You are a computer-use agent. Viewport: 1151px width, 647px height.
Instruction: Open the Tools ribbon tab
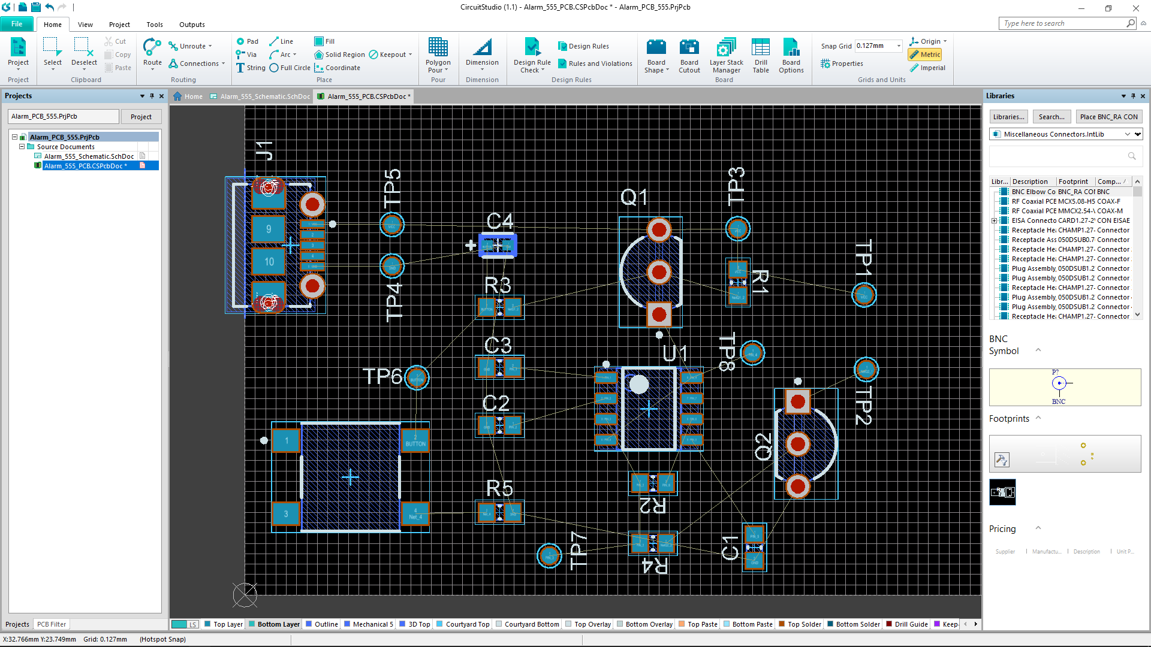pos(154,25)
